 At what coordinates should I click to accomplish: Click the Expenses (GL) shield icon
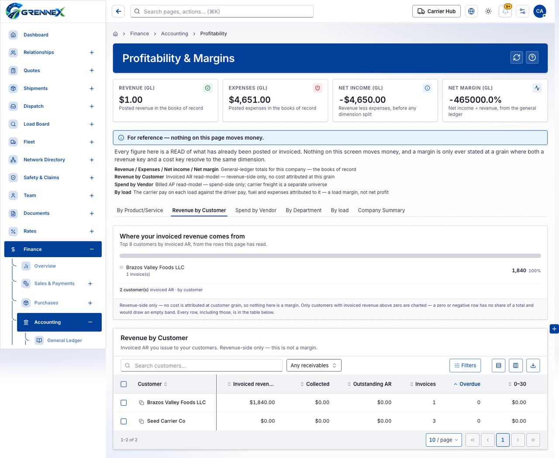coord(317,88)
